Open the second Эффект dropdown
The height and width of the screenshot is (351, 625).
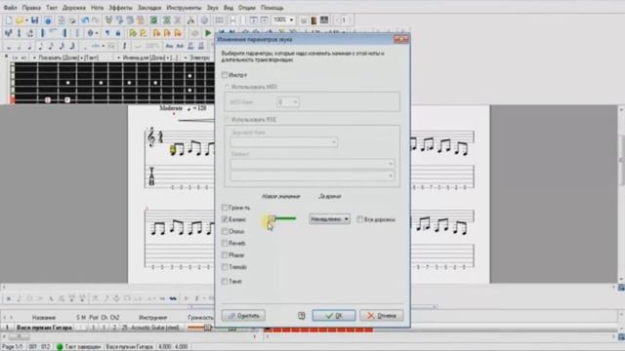[312, 175]
